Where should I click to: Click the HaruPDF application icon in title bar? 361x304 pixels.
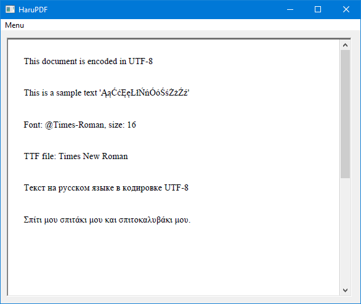coord(10,9)
